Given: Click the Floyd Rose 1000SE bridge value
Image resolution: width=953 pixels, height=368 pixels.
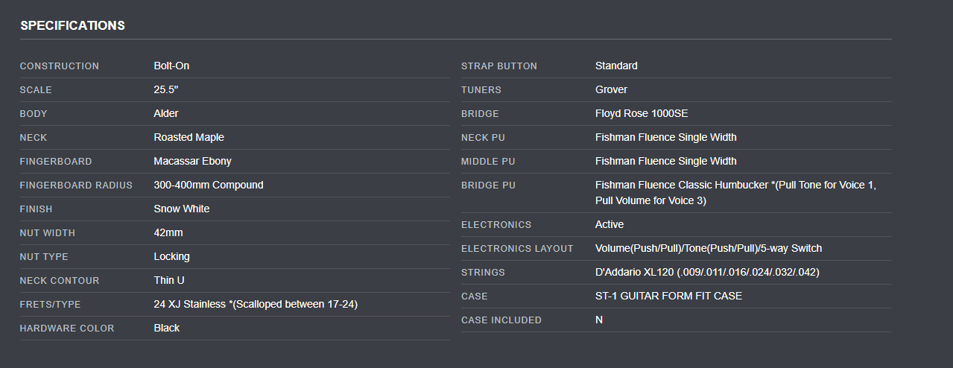Looking at the screenshot, I should pyautogui.click(x=640, y=113).
